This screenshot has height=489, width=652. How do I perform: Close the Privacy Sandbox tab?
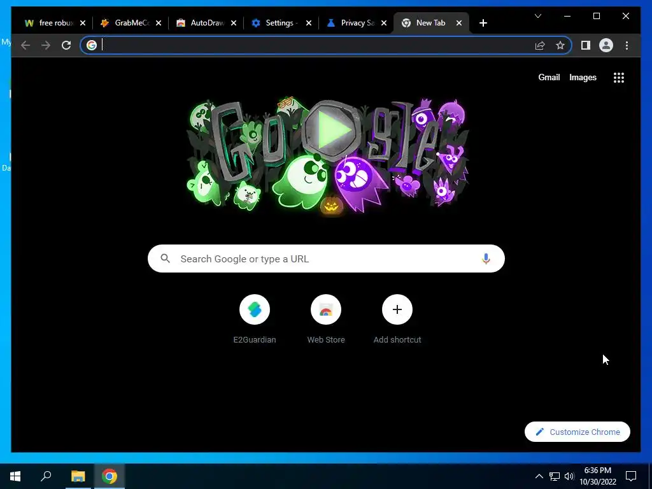384,23
